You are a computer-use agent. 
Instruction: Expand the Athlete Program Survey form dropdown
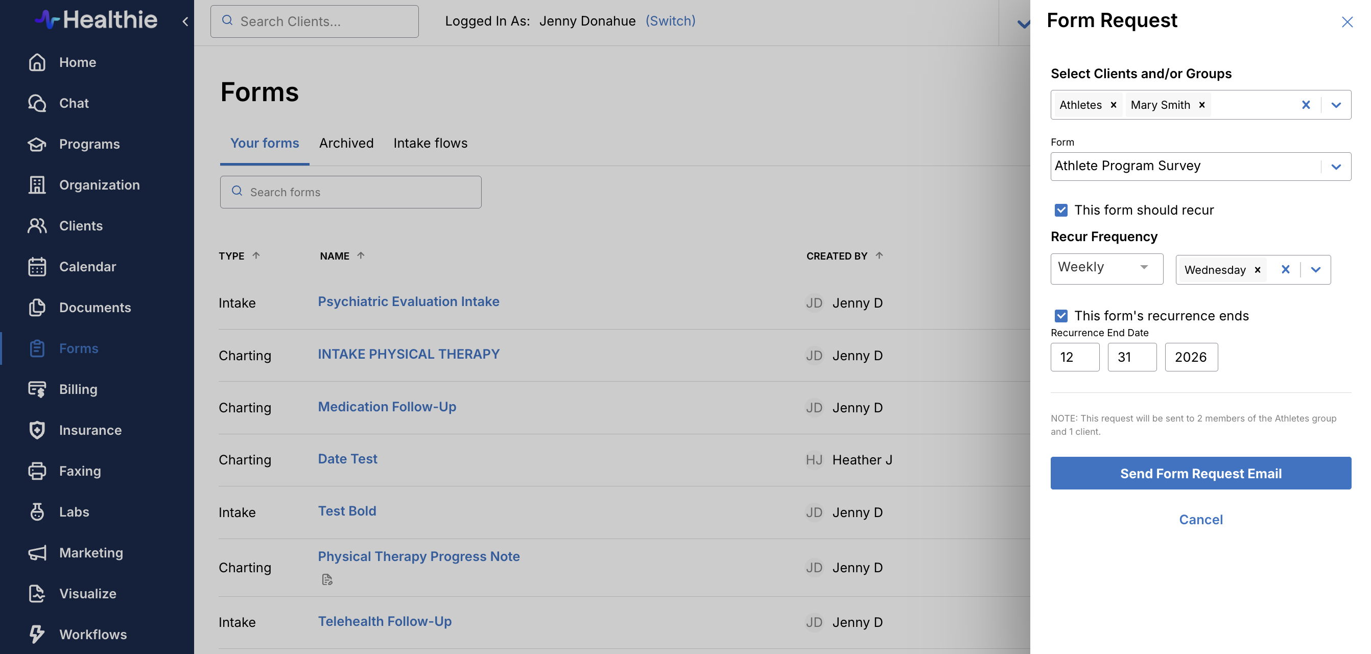[1335, 167]
